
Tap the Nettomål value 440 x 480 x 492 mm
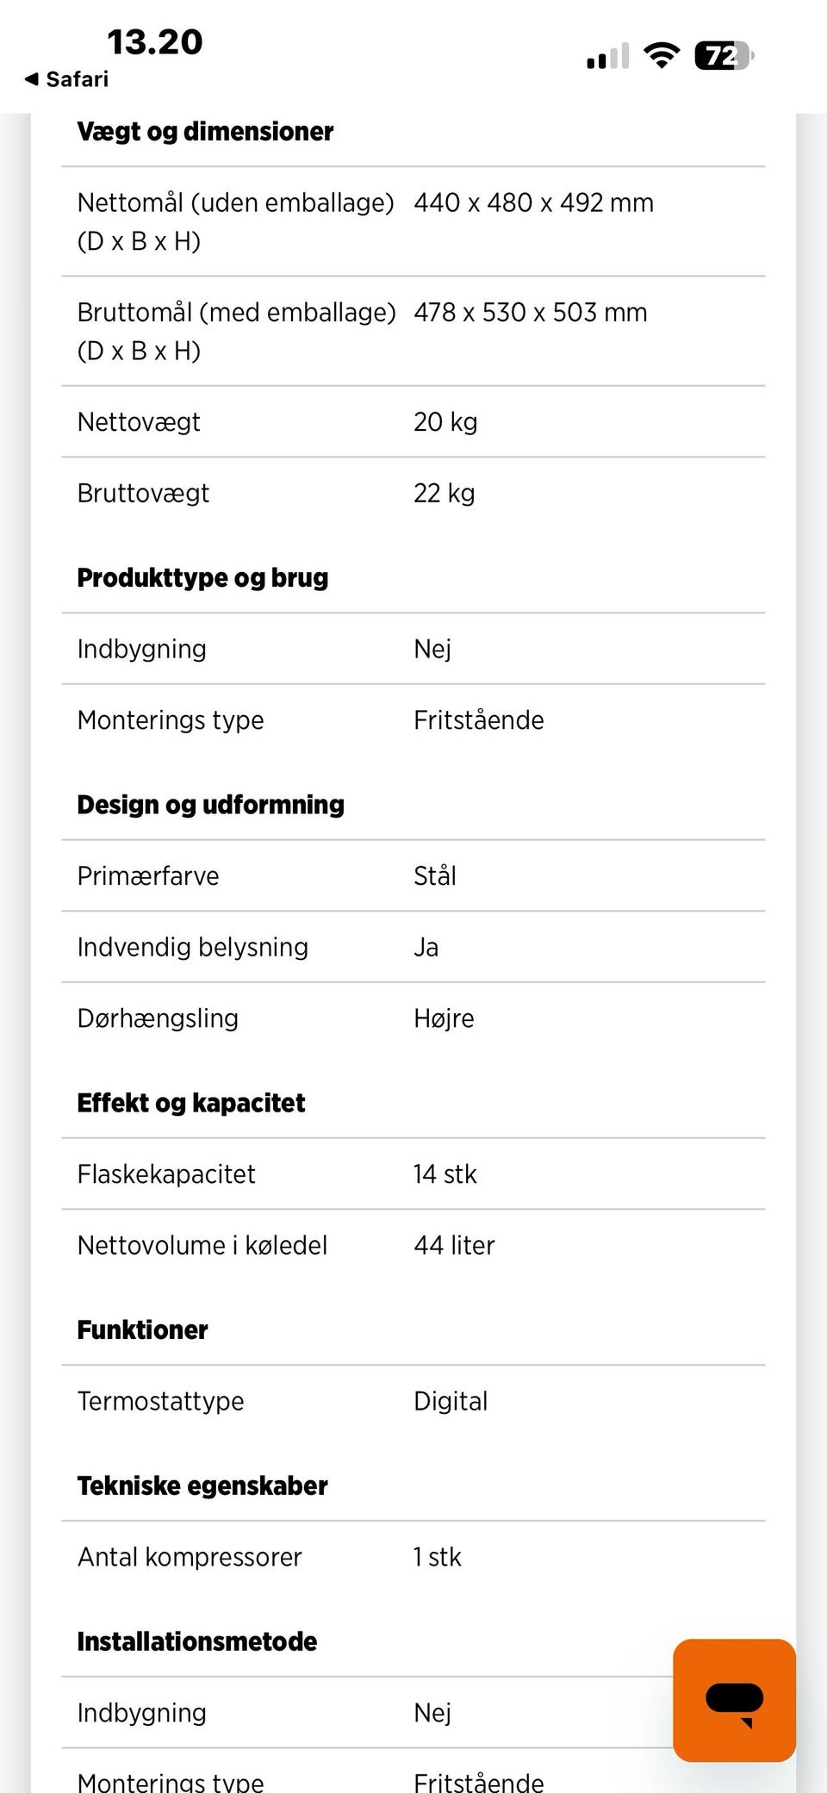(x=533, y=202)
